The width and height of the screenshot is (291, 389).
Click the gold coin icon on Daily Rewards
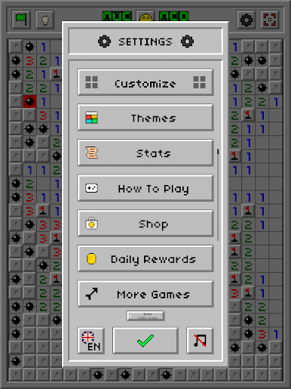point(91,259)
